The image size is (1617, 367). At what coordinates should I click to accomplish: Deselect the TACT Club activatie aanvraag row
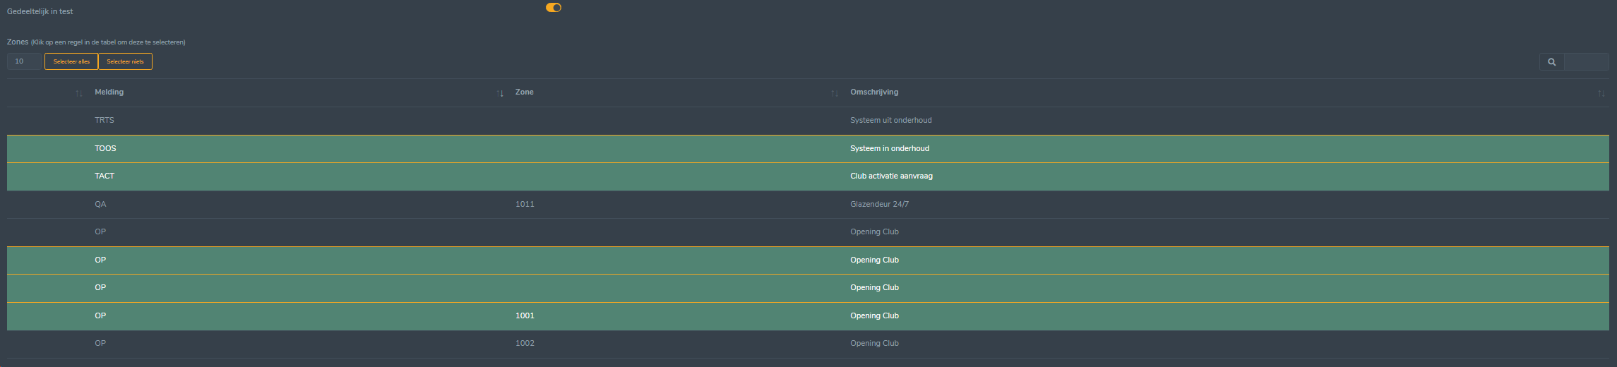[x=808, y=176]
